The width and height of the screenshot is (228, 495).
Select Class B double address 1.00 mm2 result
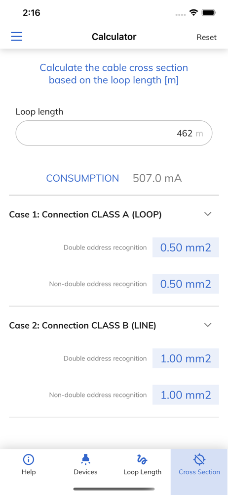(186, 358)
